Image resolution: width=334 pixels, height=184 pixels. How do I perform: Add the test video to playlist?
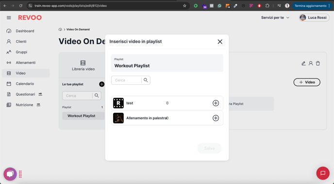pos(216,103)
